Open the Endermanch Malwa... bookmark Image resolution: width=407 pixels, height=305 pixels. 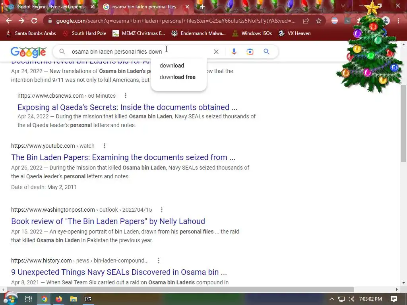click(199, 33)
